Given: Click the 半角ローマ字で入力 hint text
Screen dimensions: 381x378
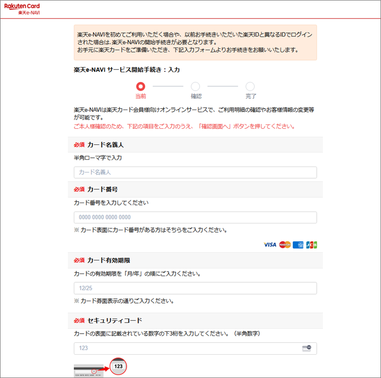Looking at the screenshot, I should tap(98, 158).
